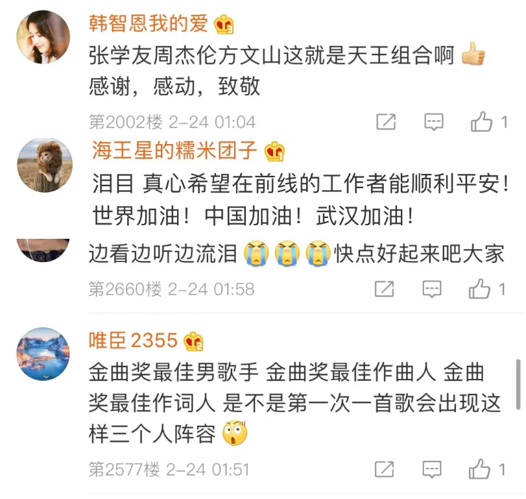Click membership crown badge beside 韩智恩我的爱
Viewport: 526px width, 499px height.
[x=224, y=25]
